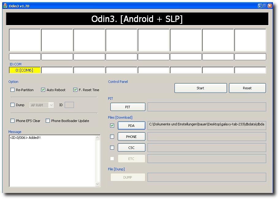This screenshot has width=280, height=200.
Task: Enable the Re-Partition checkbox
Action: [x=12, y=90]
